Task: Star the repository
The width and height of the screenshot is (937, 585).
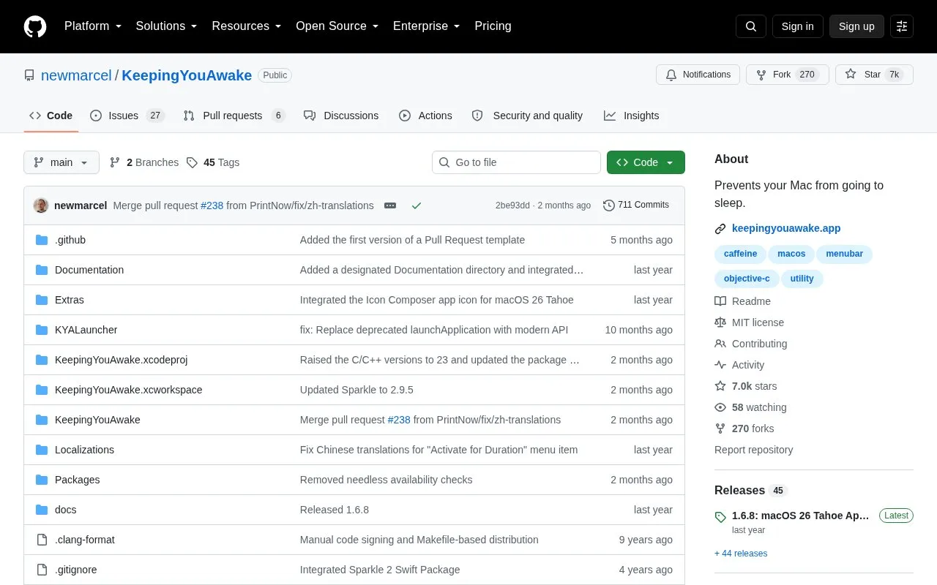Action: click(874, 75)
